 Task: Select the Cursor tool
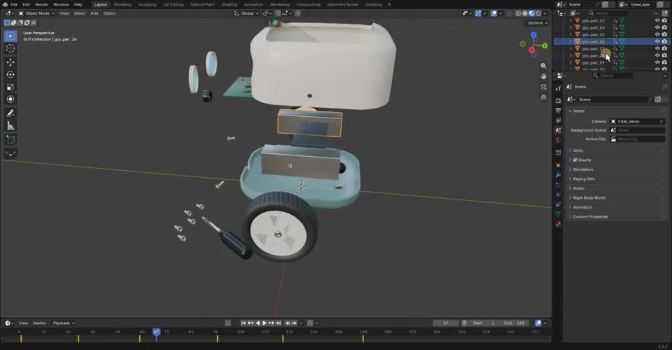[10, 48]
